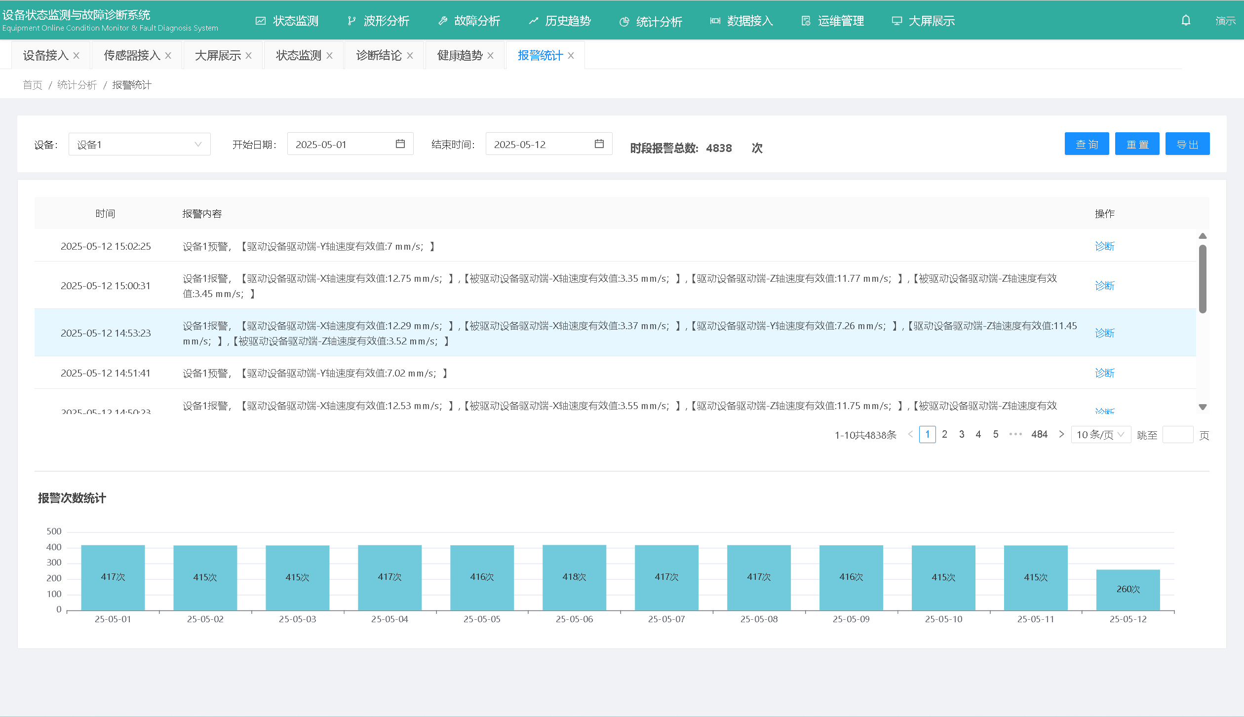
Task: Click the scrollbar down arrow in alarm list
Action: (x=1204, y=407)
